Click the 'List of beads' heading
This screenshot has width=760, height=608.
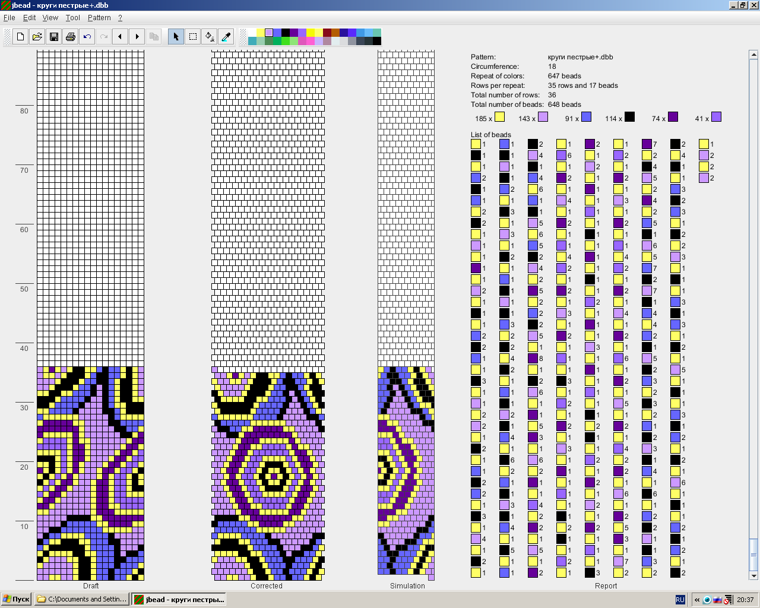pyautogui.click(x=490, y=135)
